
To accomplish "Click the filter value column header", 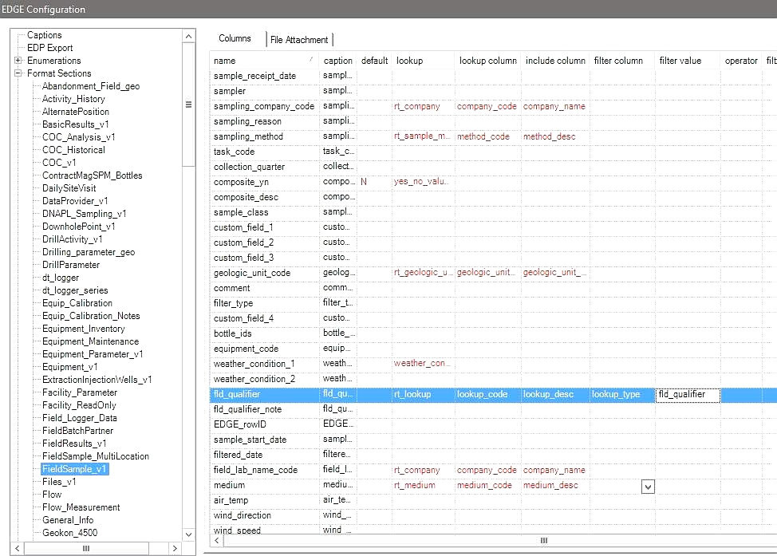I will point(680,61).
